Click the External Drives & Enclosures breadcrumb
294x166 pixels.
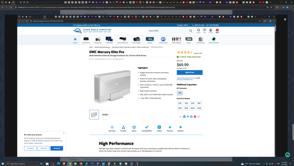click(x=102, y=47)
